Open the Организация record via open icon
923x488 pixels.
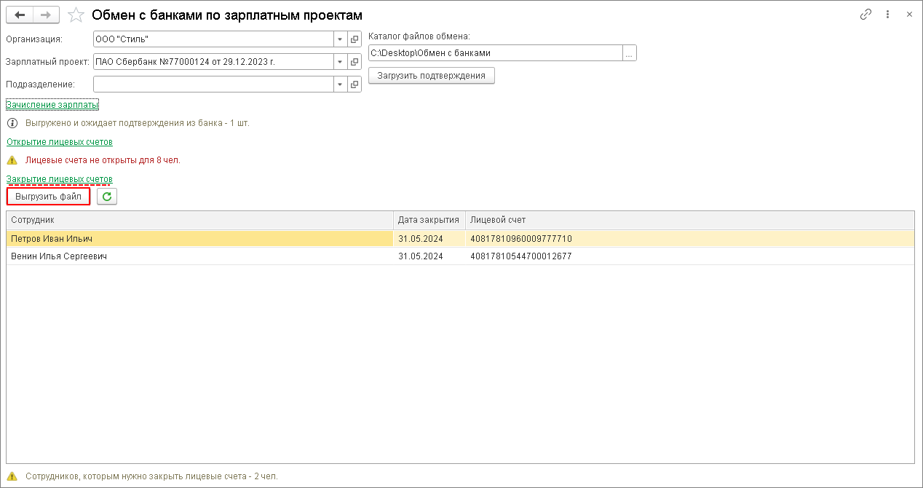click(354, 39)
